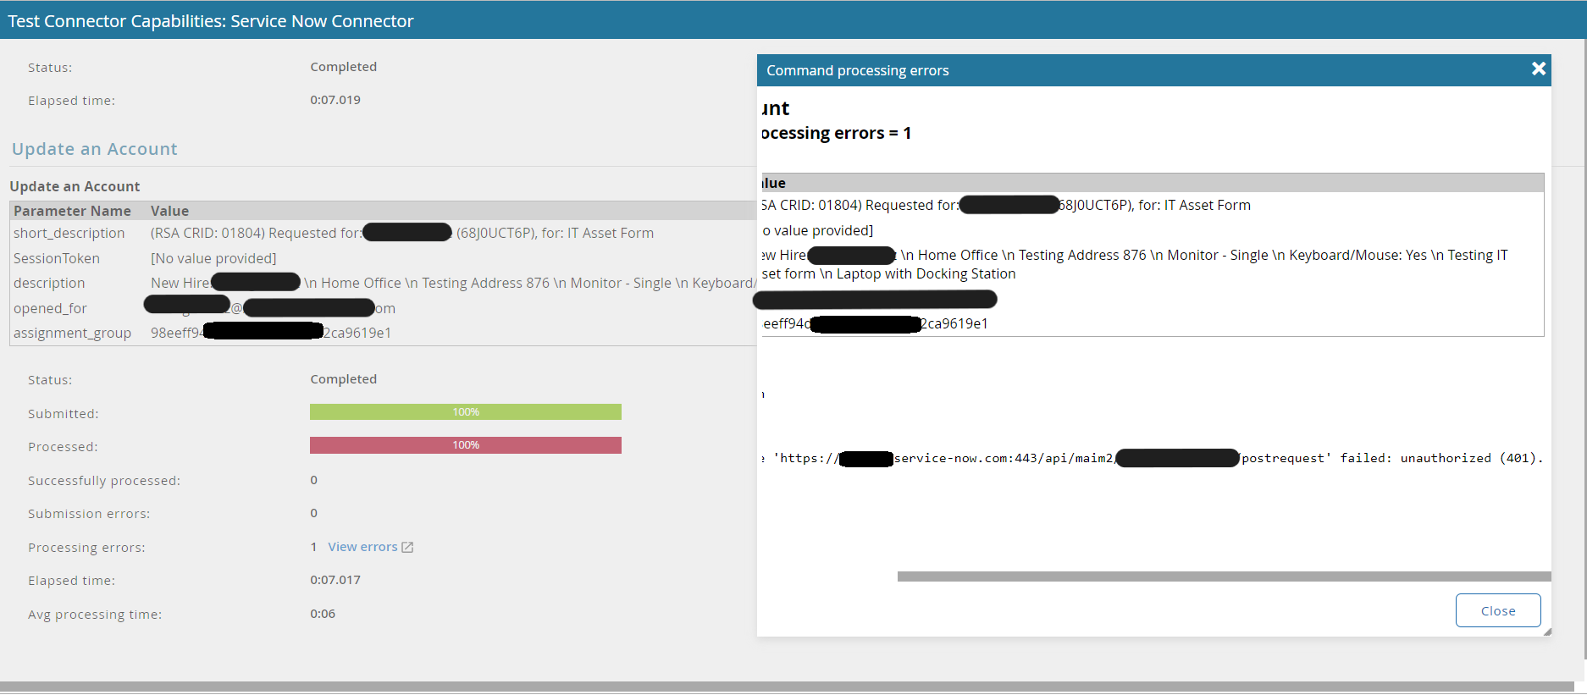Close the Command processing errors dialog with X
Screen dimensions: 1587x695
pos(1538,69)
